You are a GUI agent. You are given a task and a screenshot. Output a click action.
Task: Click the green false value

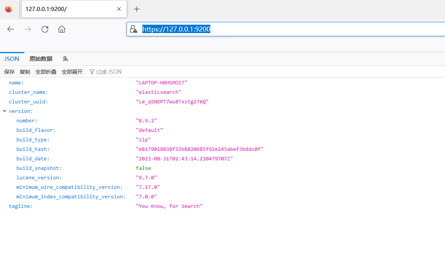(143, 168)
